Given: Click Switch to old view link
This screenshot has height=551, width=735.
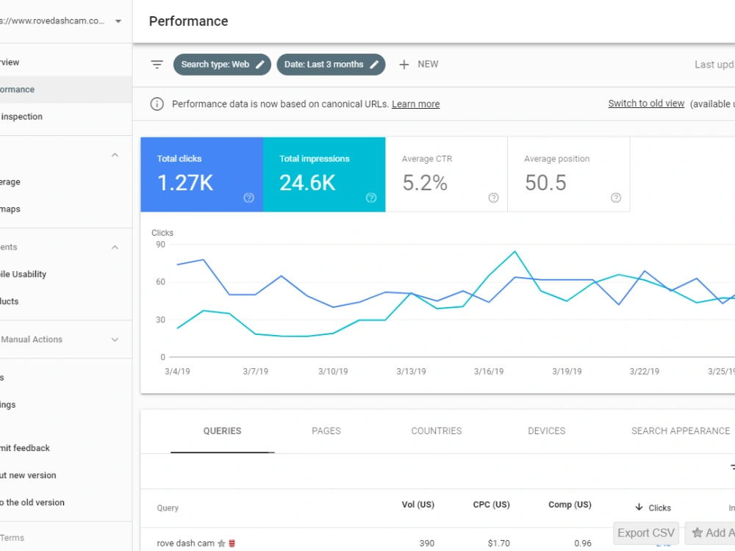Looking at the screenshot, I should point(646,104).
